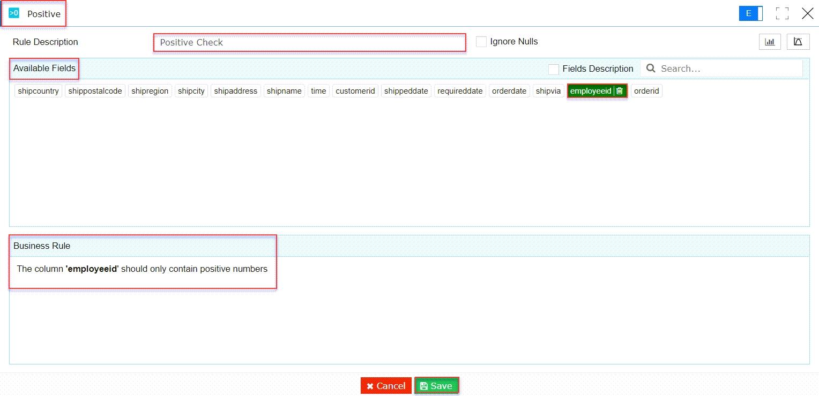Open the distribution curve visualization icon
Viewport: 819px width, 396px height.
798,41
